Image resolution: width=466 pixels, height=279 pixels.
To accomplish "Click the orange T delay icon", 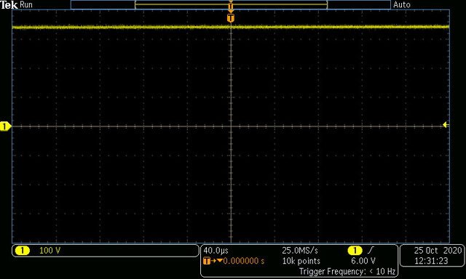I will click(207, 261).
